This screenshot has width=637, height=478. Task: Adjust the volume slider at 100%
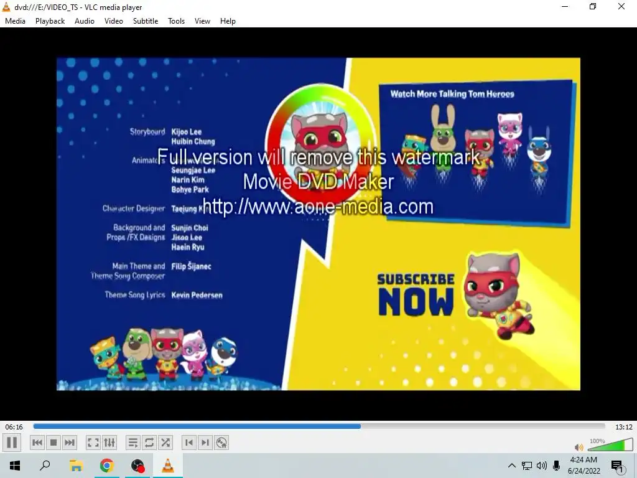pyautogui.click(x=610, y=444)
